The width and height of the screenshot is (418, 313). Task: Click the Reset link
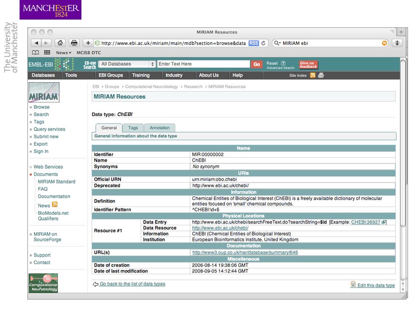[272, 63]
